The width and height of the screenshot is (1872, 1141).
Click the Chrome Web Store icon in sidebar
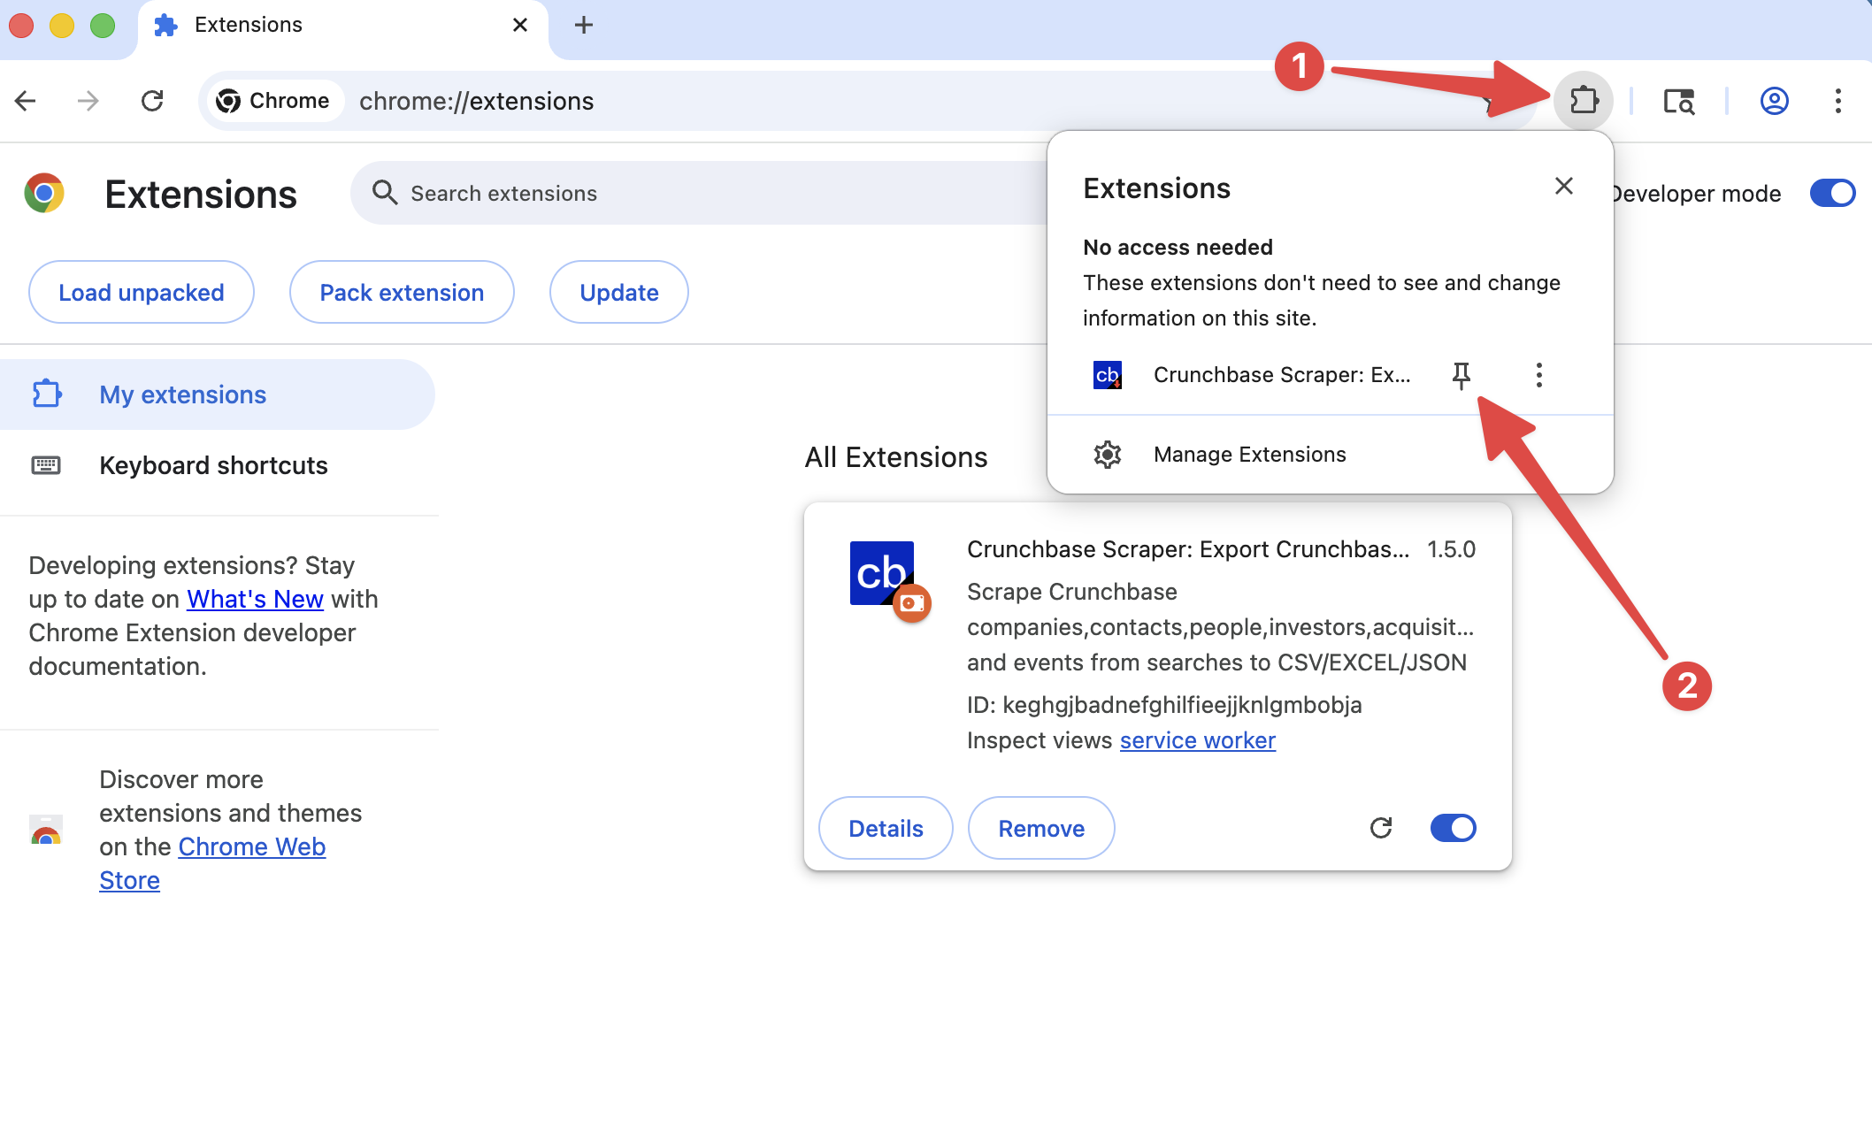click(46, 830)
